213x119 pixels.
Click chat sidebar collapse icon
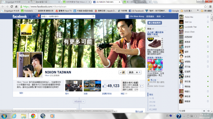[208, 111]
